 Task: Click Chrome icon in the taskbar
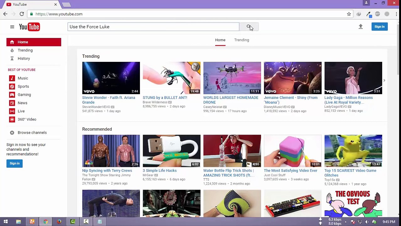(45, 222)
